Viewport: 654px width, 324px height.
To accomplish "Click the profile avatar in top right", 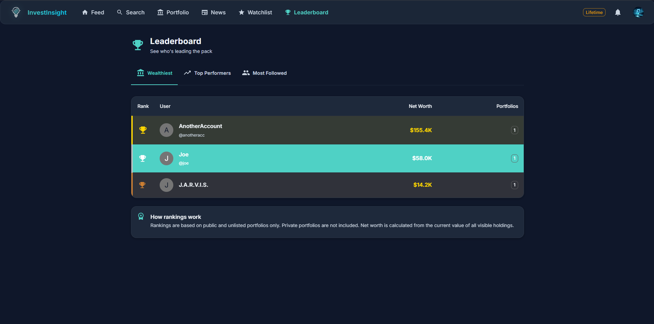I will coord(638,12).
